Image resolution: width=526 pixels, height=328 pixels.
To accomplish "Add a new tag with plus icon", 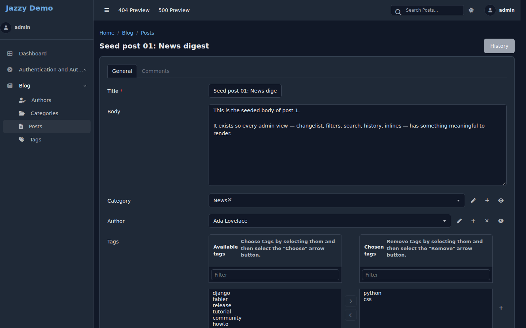I will tap(501, 308).
